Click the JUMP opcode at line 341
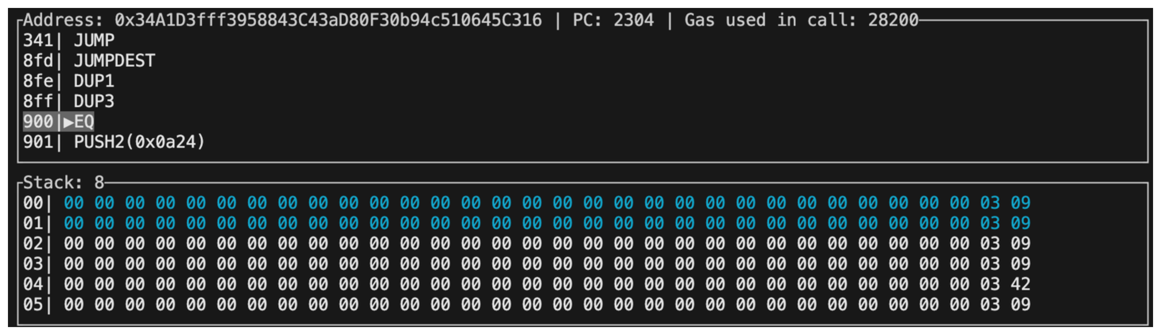 point(94,40)
